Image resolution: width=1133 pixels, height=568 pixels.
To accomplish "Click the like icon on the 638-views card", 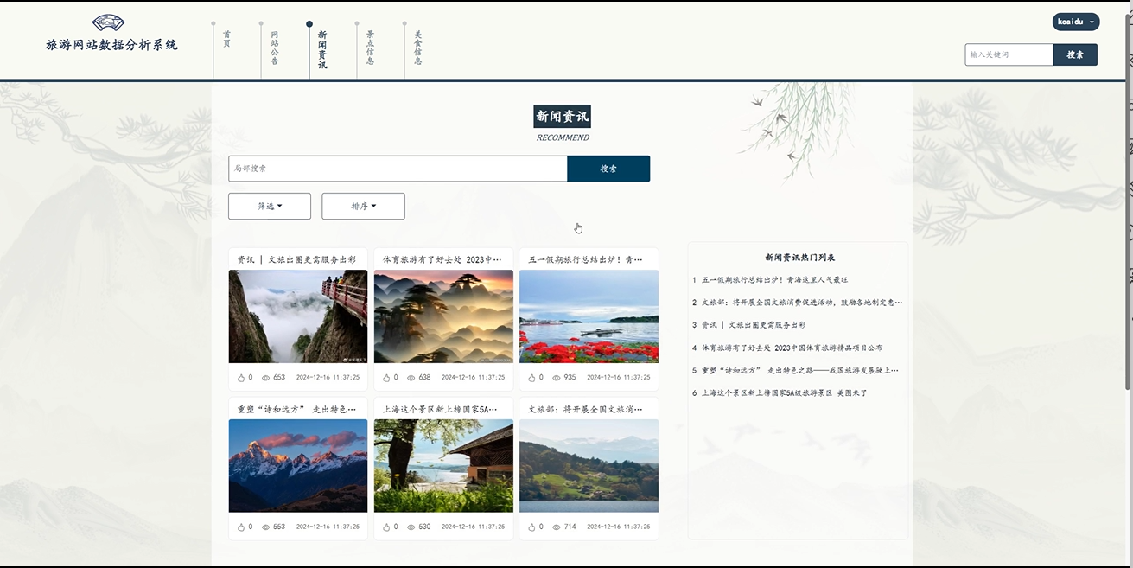I will pos(386,378).
